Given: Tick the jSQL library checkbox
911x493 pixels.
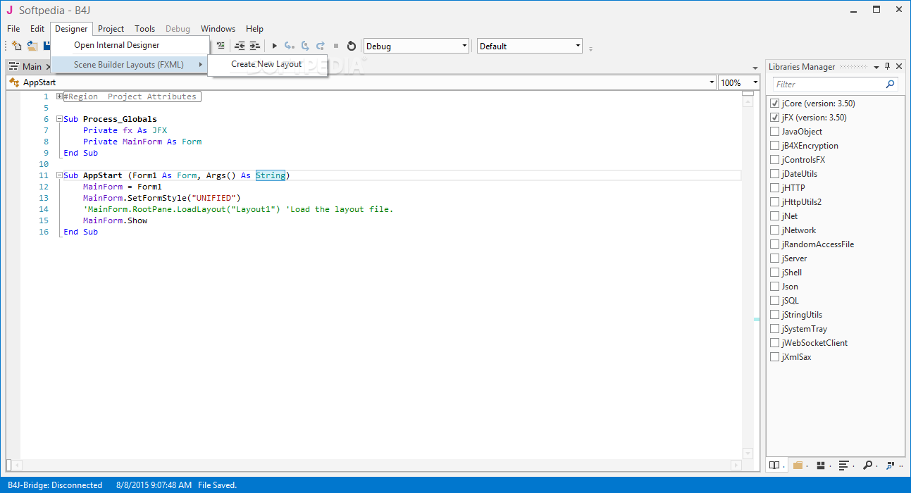Looking at the screenshot, I should tap(775, 301).
